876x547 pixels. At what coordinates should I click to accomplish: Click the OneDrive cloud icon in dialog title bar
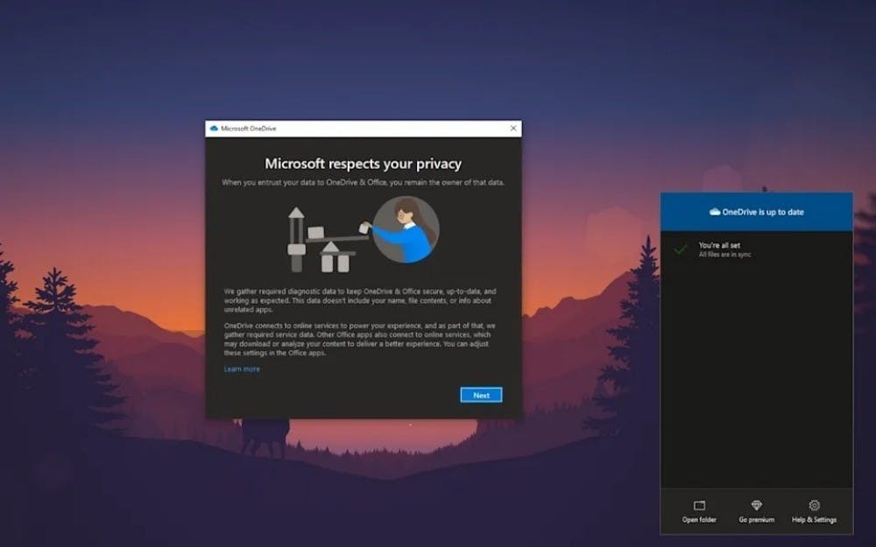tap(214, 129)
